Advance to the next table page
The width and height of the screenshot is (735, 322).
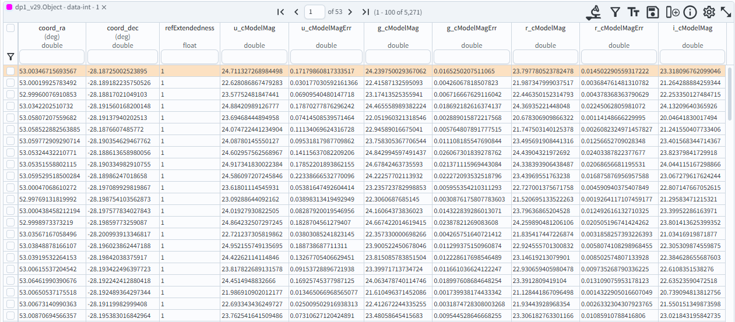click(x=350, y=12)
